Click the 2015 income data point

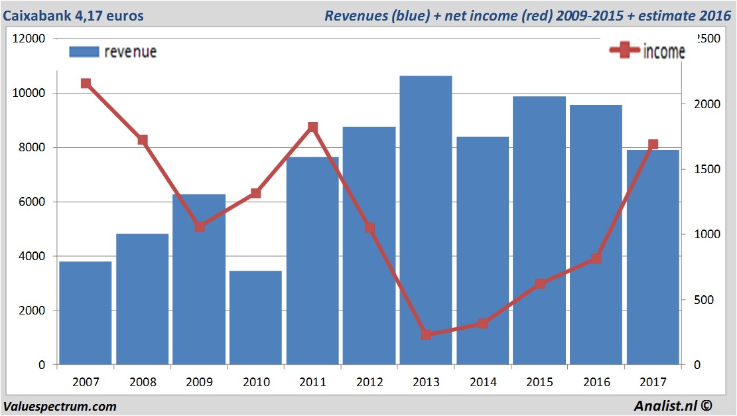click(540, 283)
